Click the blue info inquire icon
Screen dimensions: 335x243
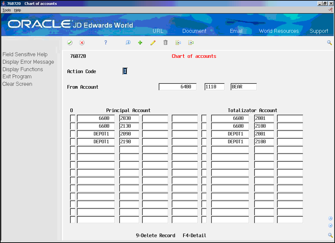pos(128,42)
